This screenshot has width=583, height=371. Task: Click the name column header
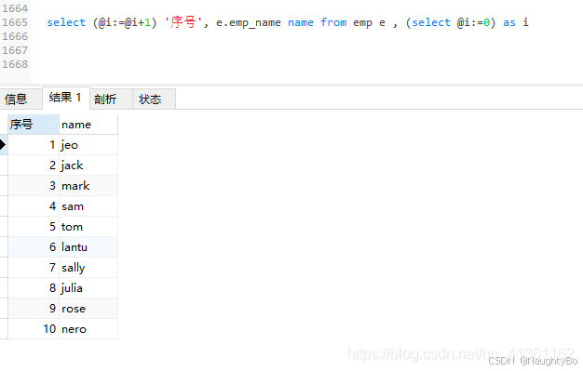coord(88,125)
